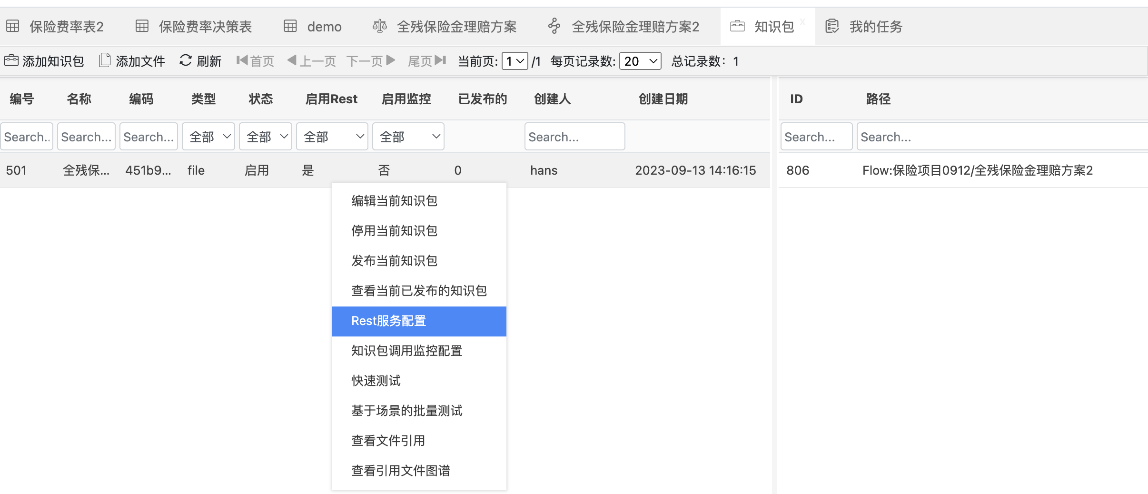Click the document icon for 添加文件

click(105, 60)
